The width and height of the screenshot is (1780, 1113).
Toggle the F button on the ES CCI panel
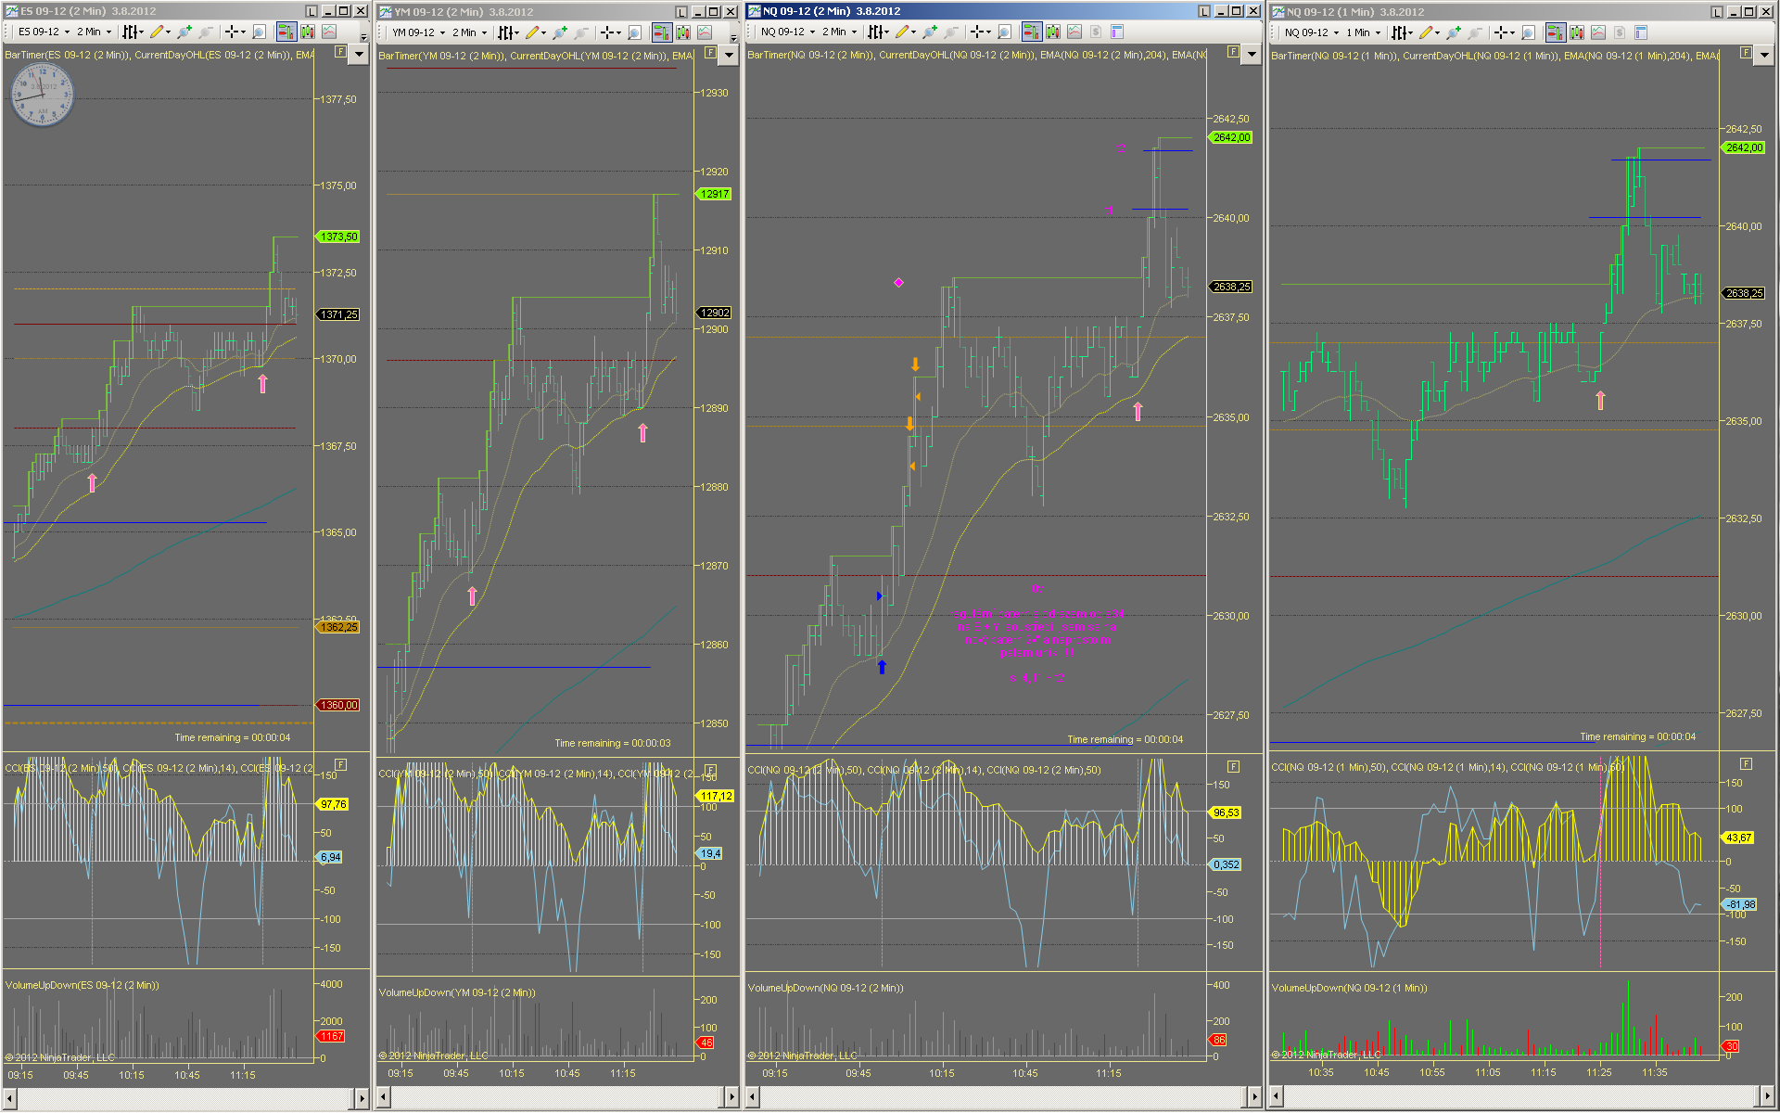[341, 764]
